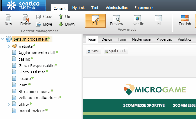The image size is (196, 119).
Task: Switch to the Form tab
Action: pos(122,39)
